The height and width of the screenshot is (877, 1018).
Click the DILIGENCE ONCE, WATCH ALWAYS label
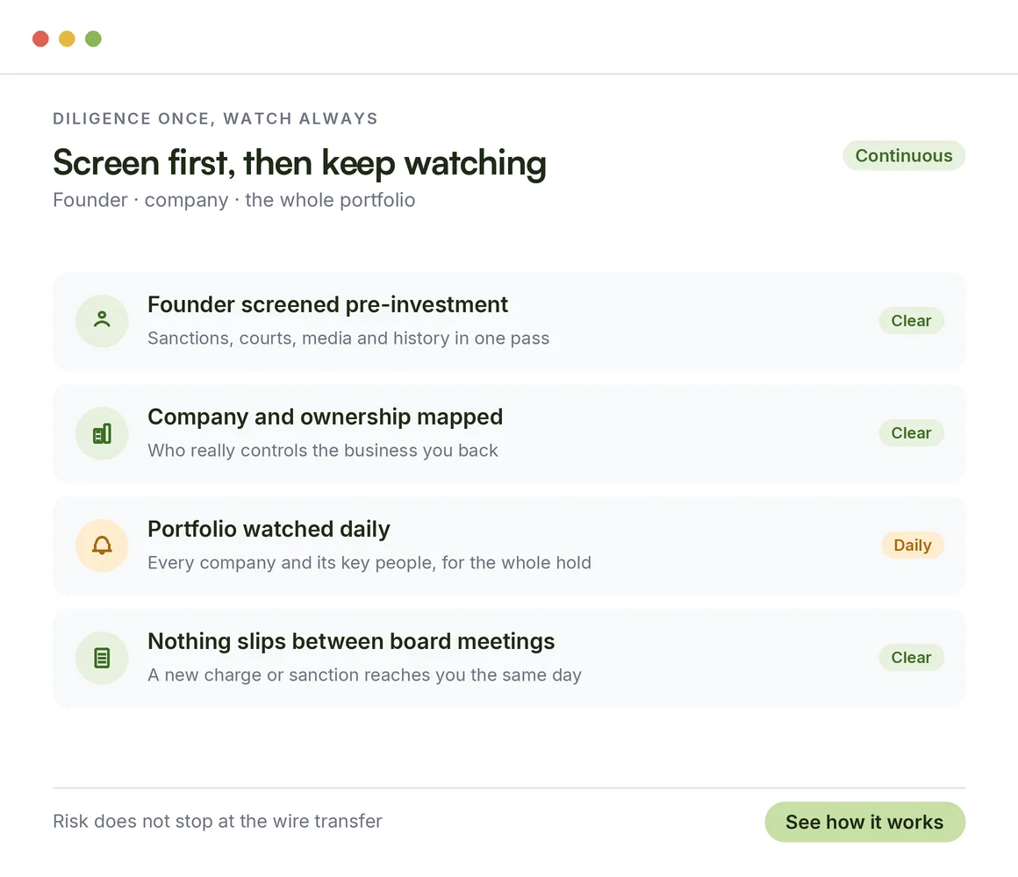[x=215, y=118]
